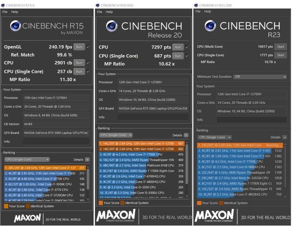The height and width of the screenshot is (226, 292).
Task: Select R23 ranking row i9-9880H CPU
Action: coord(240,167)
